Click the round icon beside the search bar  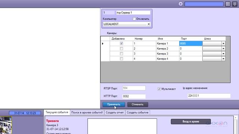tap(181, 4)
